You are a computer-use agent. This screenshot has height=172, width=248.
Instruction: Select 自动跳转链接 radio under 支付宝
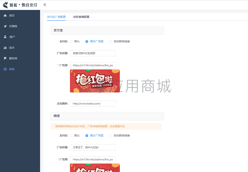point(110,42)
